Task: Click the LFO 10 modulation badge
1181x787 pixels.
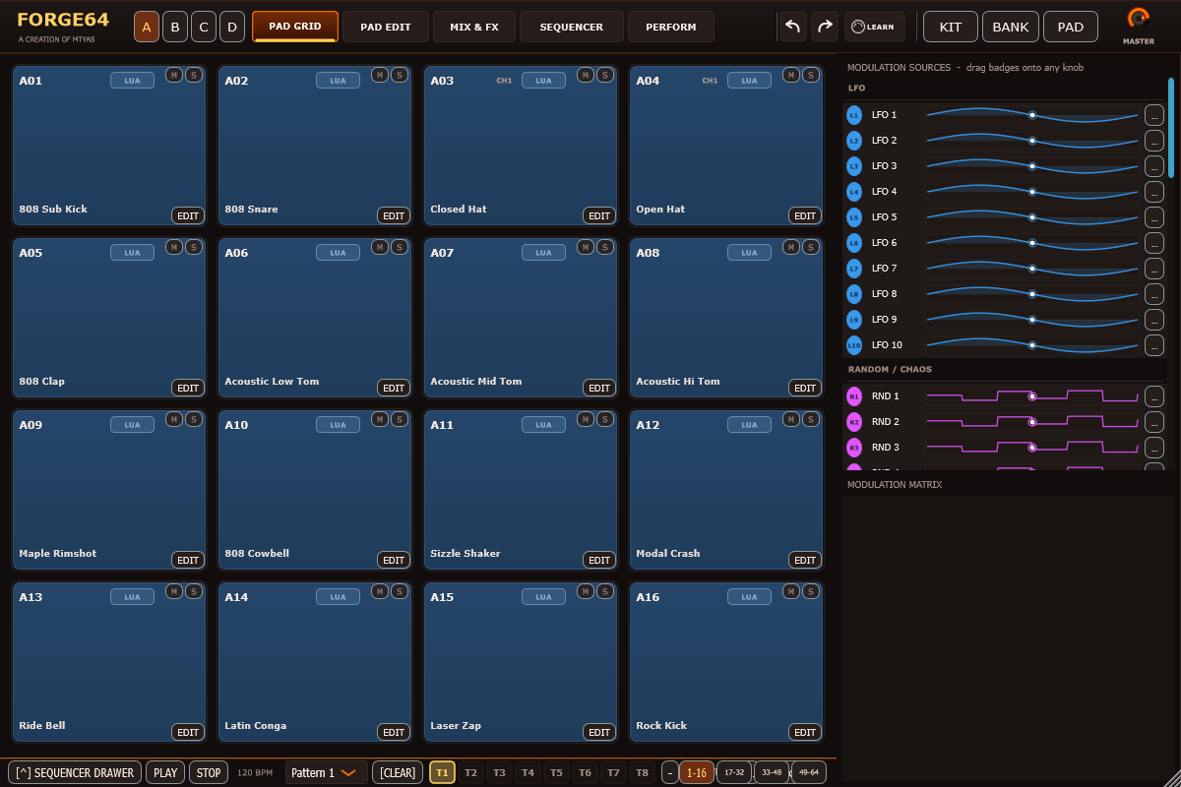Action: pyautogui.click(x=854, y=345)
